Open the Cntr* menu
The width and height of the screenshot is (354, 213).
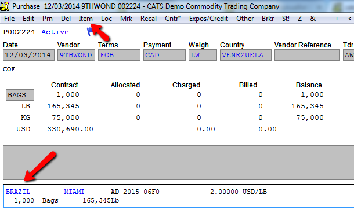click(x=173, y=19)
